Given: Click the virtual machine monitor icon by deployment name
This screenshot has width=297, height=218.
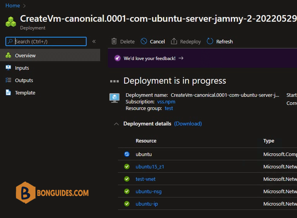Looking at the screenshot, I should click(114, 98).
